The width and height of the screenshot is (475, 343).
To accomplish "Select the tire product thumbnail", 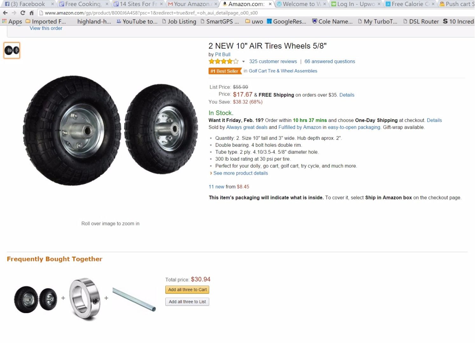I will click(12, 50).
